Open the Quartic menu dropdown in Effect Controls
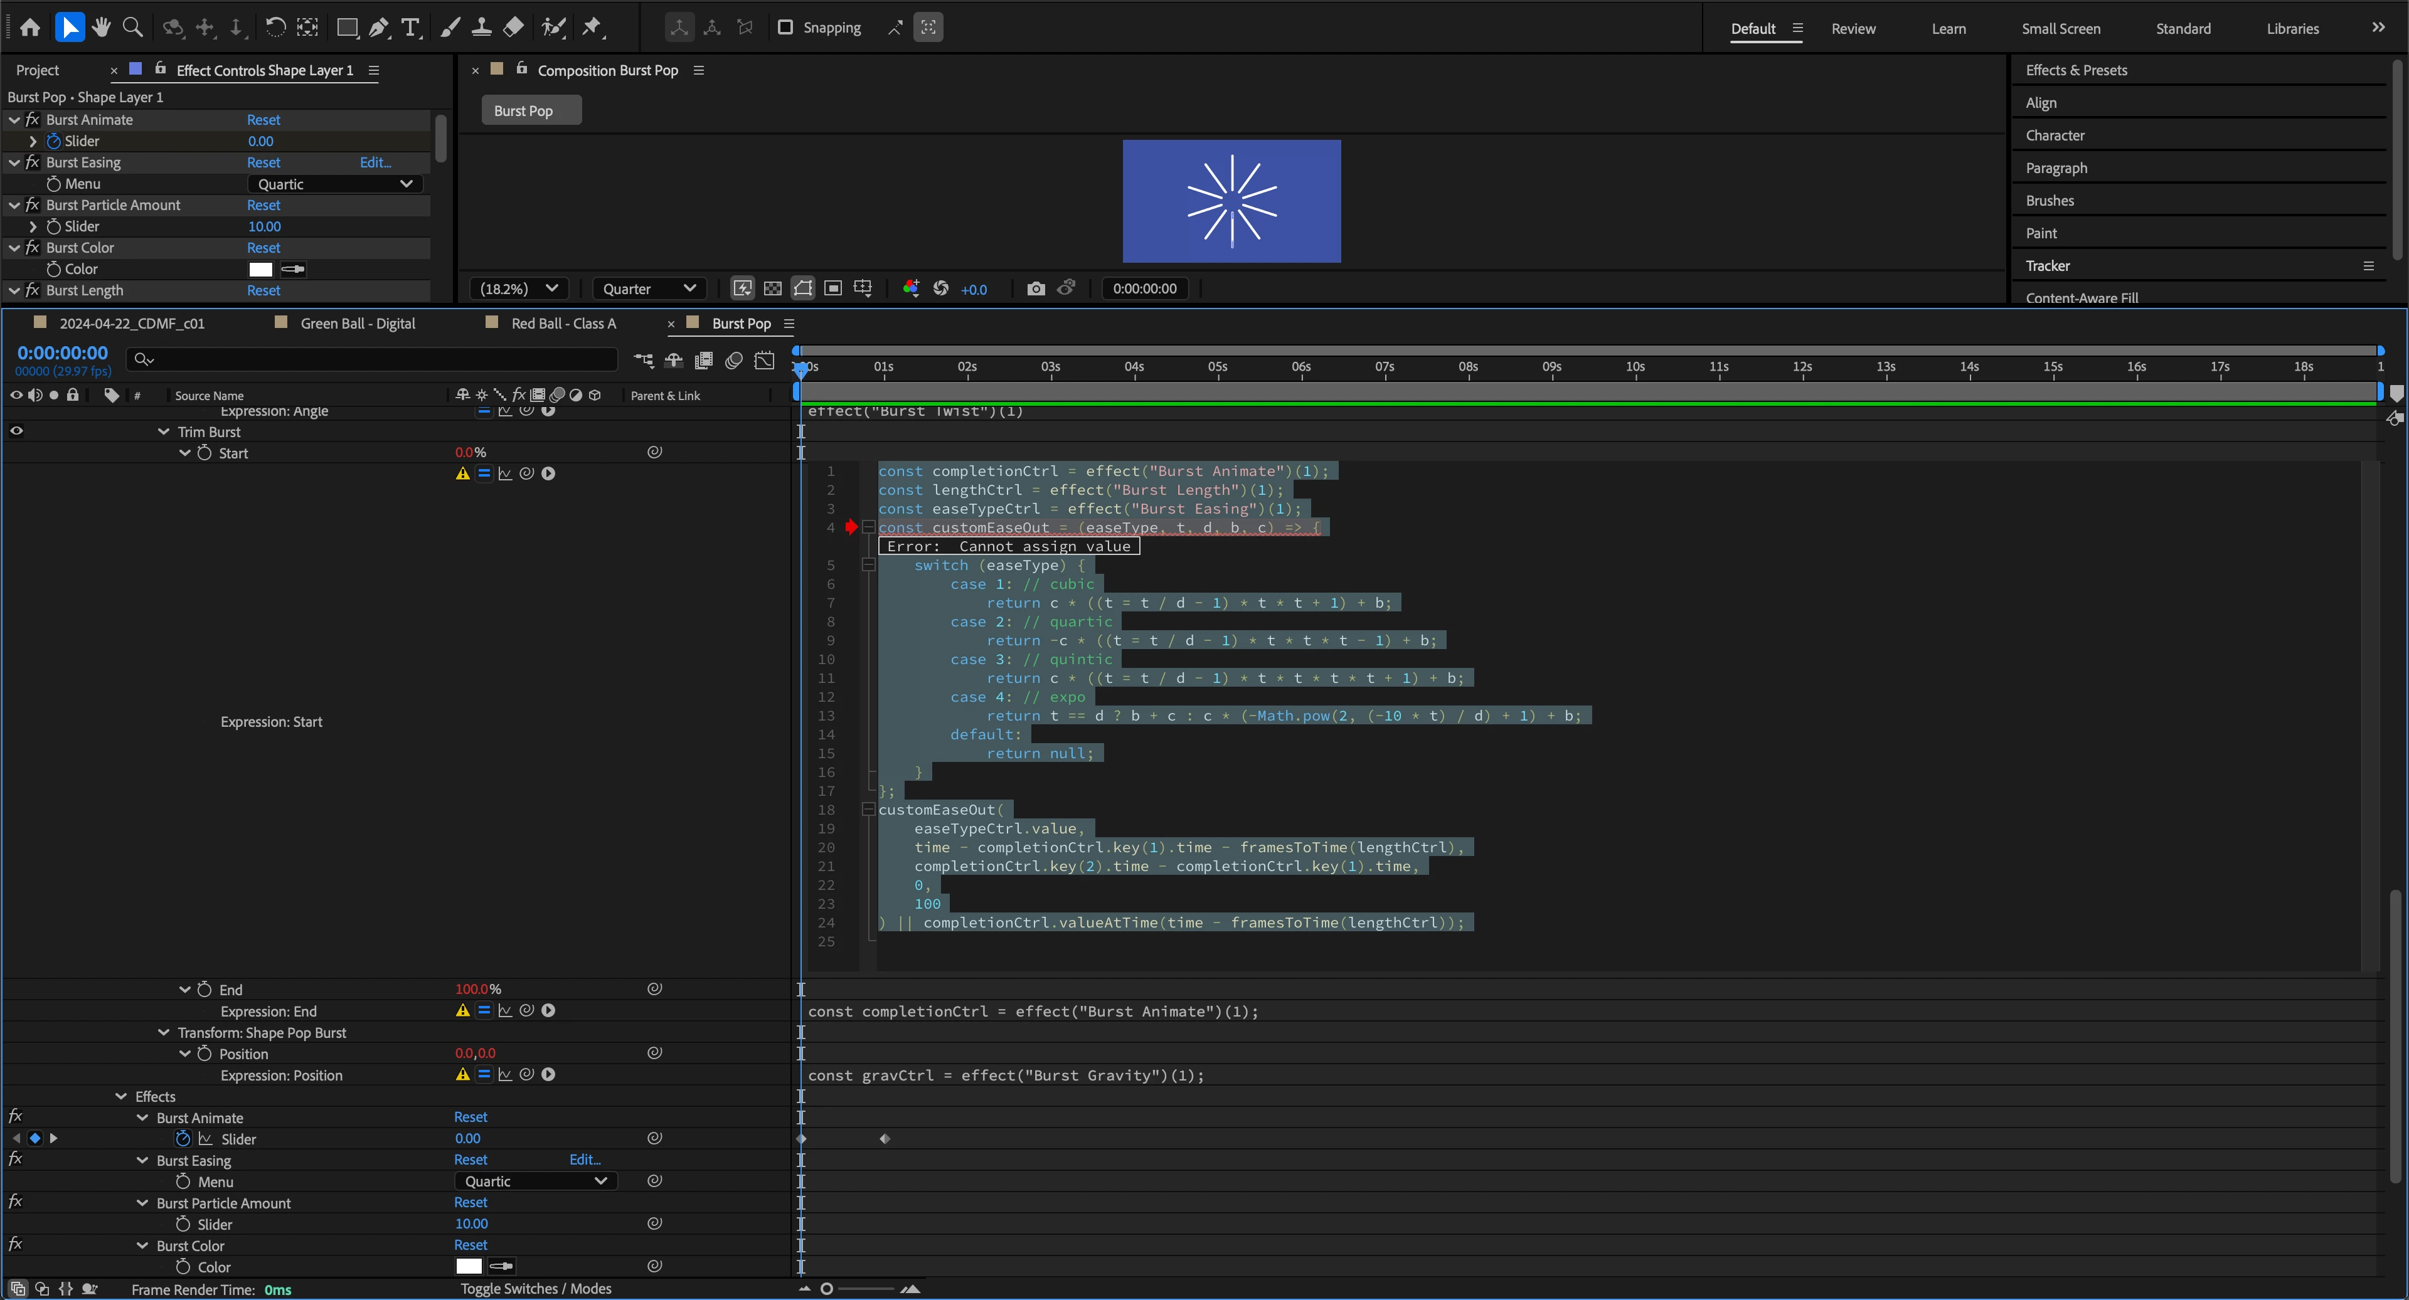2409x1300 pixels. [335, 184]
